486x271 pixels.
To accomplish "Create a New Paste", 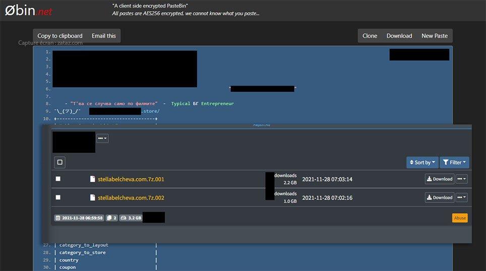I will point(434,36).
